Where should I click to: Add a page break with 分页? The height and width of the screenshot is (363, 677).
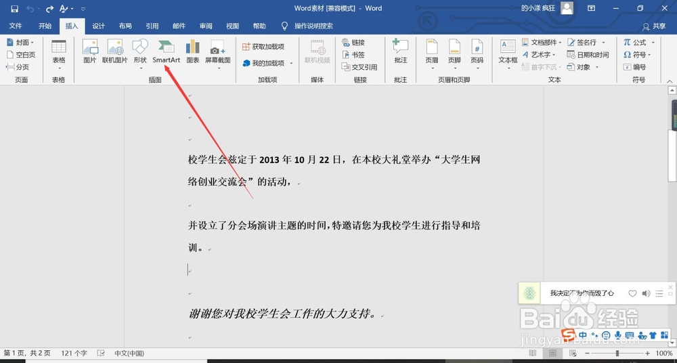pos(18,67)
